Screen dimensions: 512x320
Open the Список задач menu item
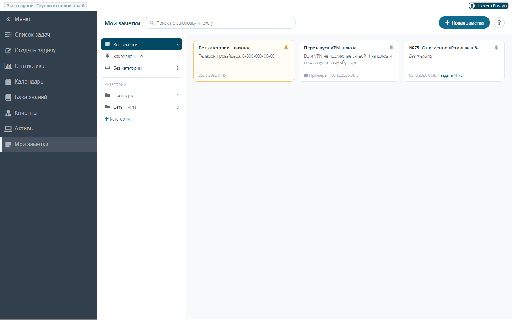click(49, 35)
